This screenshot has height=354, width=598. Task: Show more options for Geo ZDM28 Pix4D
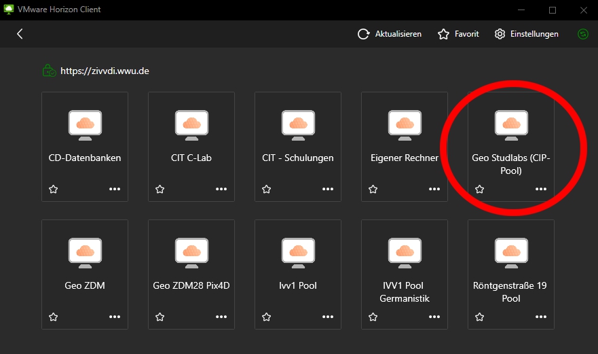221,317
